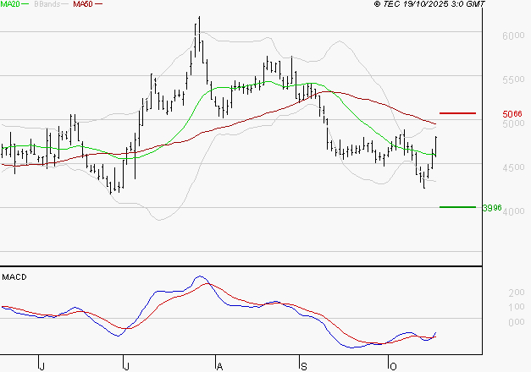Click the 3996 support price label
This screenshot has height=372, width=531.
491,208
